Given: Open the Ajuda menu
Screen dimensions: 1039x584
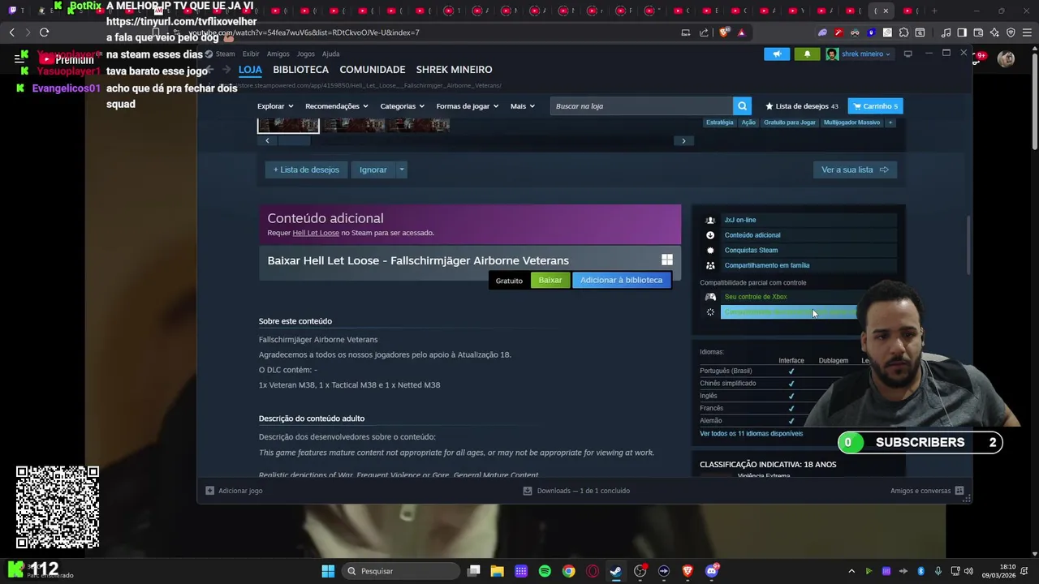Looking at the screenshot, I should (330, 54).
